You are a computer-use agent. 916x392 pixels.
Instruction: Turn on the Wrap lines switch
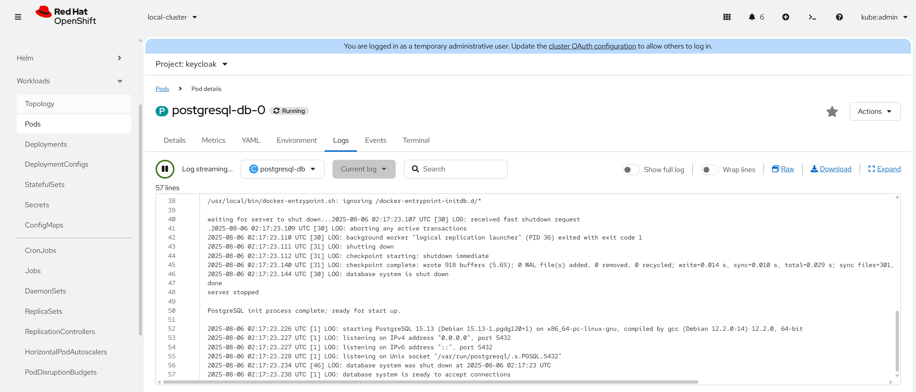click(x=709, y=170)
